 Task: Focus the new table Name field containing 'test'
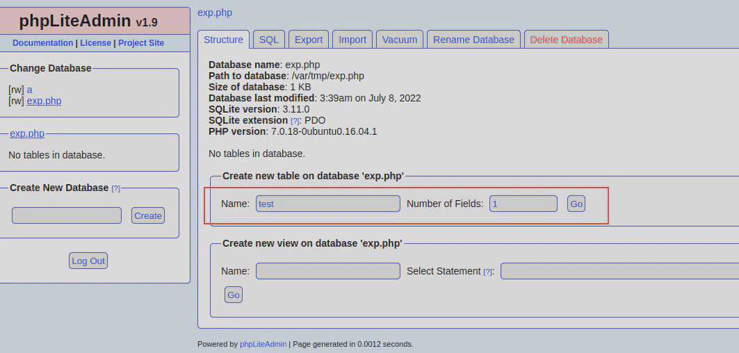point(328,204)
